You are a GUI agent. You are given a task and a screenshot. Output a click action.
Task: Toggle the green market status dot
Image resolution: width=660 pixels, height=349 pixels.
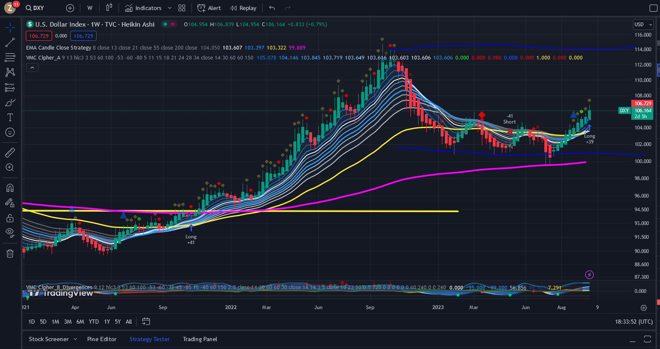(165, 24)
